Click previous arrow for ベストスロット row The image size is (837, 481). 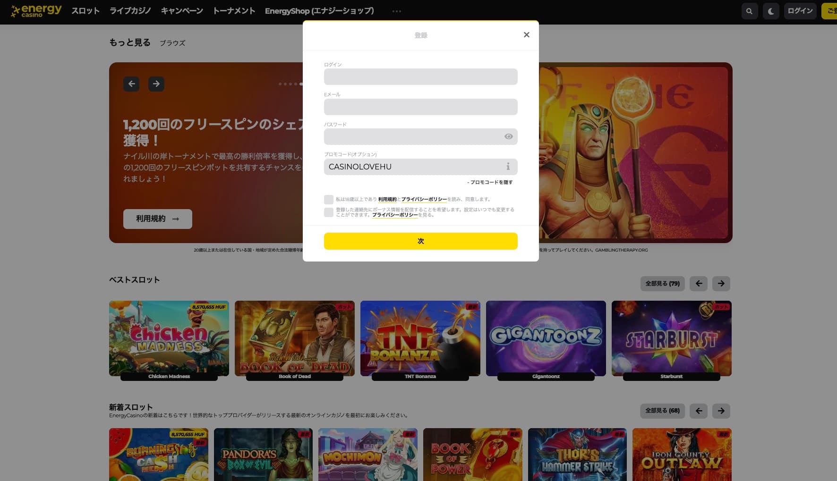coord(699,283)
